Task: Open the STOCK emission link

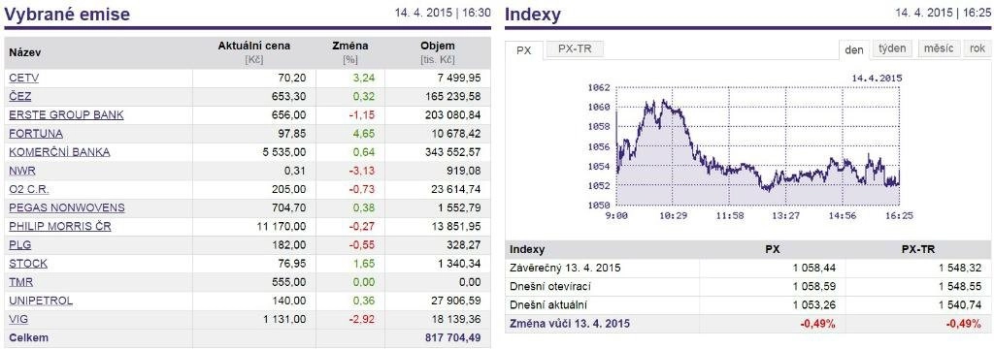Action: point(28,264)
